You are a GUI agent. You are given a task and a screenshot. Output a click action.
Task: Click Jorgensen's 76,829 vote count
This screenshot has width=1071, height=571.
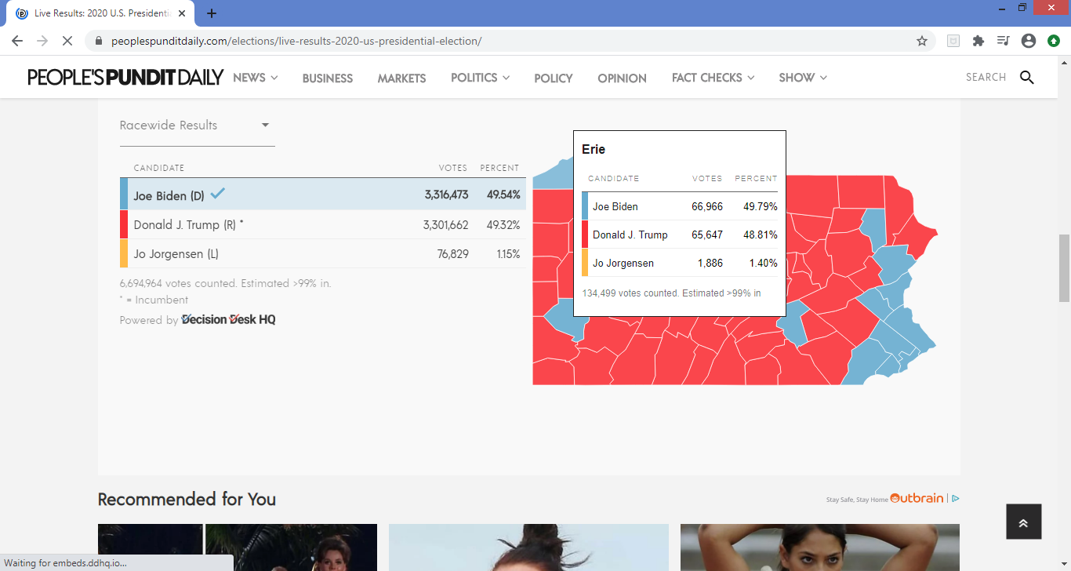[452, 254]
